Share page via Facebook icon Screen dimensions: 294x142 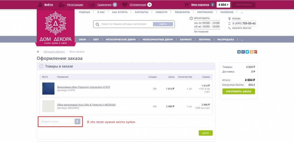point(243,52)
